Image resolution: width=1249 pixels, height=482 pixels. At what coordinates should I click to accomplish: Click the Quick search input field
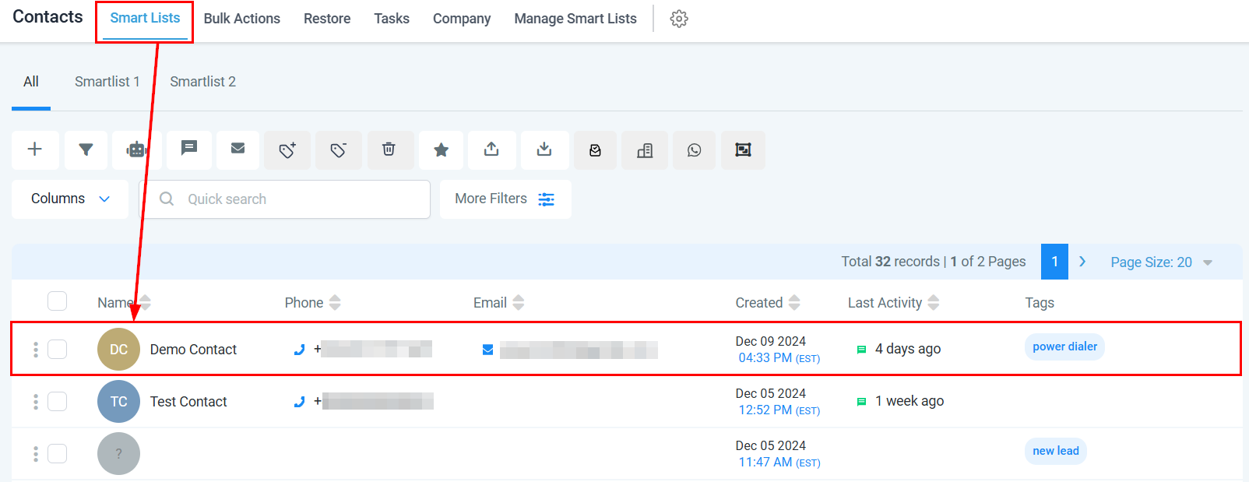point(296,199)
